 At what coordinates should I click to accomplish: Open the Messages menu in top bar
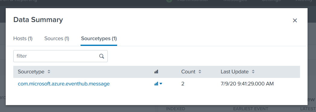coord(235,1)
